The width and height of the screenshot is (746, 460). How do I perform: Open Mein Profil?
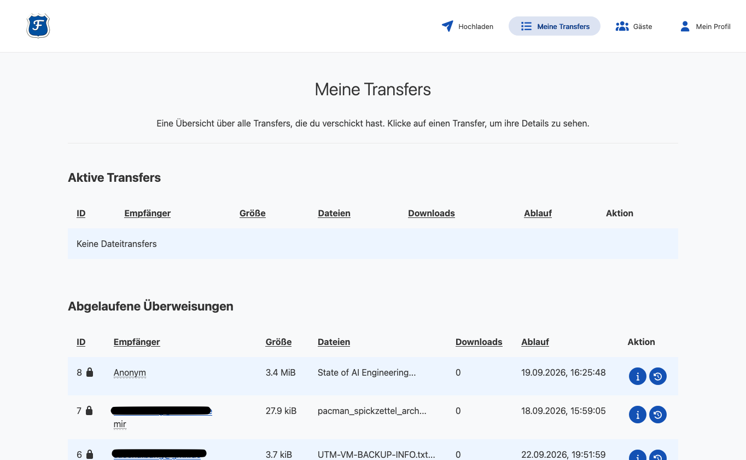coord(705,26)
